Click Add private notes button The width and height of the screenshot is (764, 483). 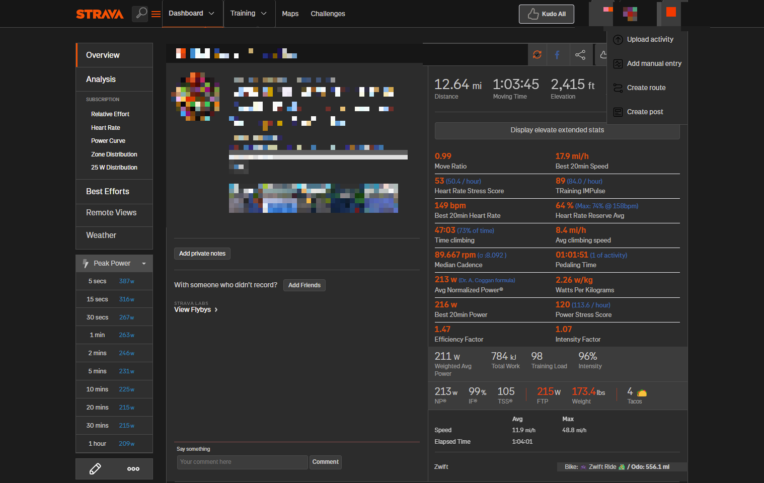[202, 254]
